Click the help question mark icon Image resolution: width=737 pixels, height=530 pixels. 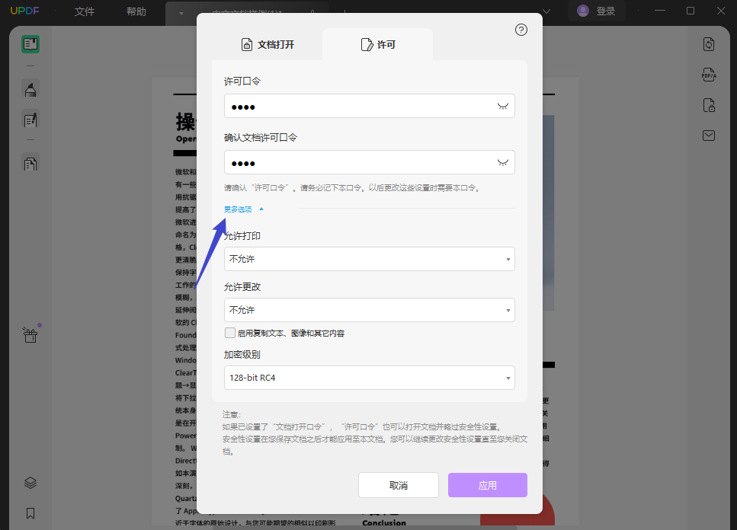[521, 30]
